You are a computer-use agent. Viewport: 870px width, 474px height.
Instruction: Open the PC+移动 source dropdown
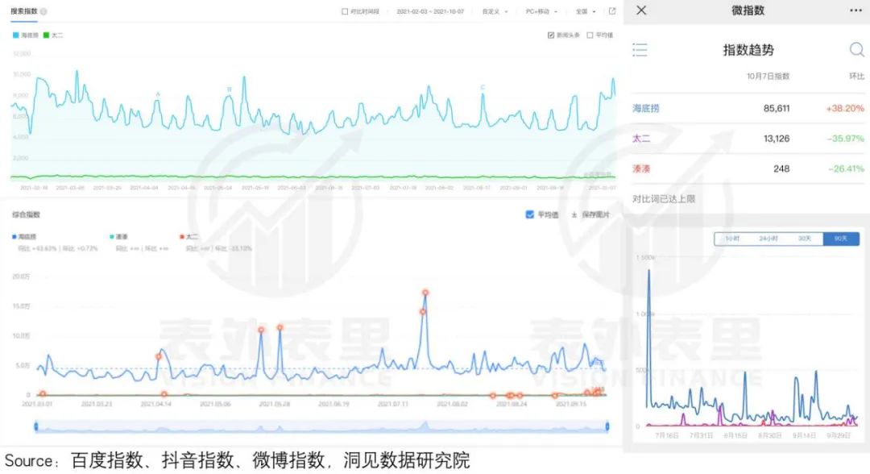[541, 12]
